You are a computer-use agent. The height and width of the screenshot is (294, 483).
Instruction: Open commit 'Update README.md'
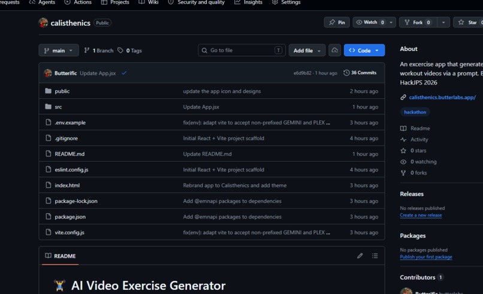click(x=207, y=154)
